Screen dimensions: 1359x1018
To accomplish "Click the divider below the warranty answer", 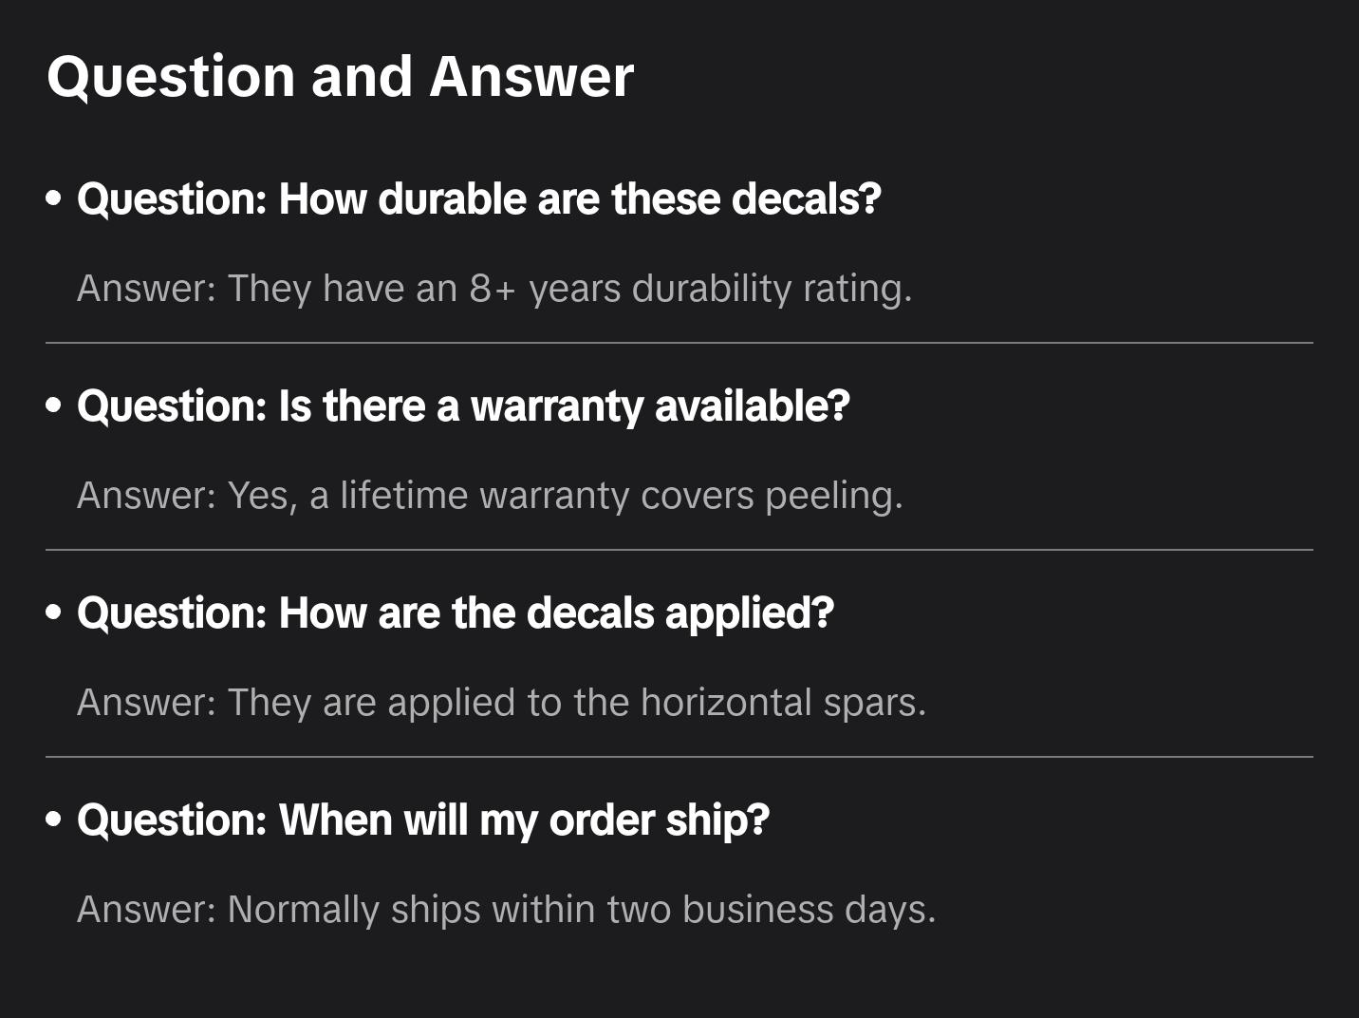I will click(679, 550).
